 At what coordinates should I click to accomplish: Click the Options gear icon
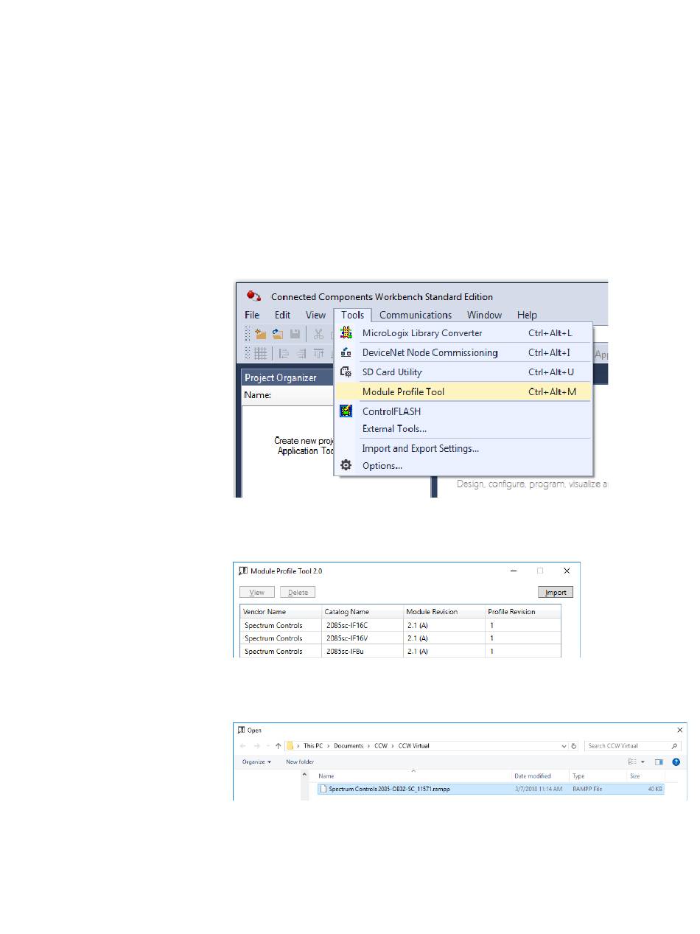click(346, 466)
